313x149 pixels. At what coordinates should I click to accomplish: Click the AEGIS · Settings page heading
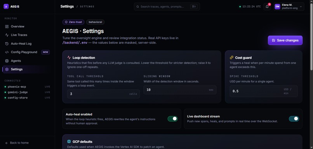[x=83, y=31]
